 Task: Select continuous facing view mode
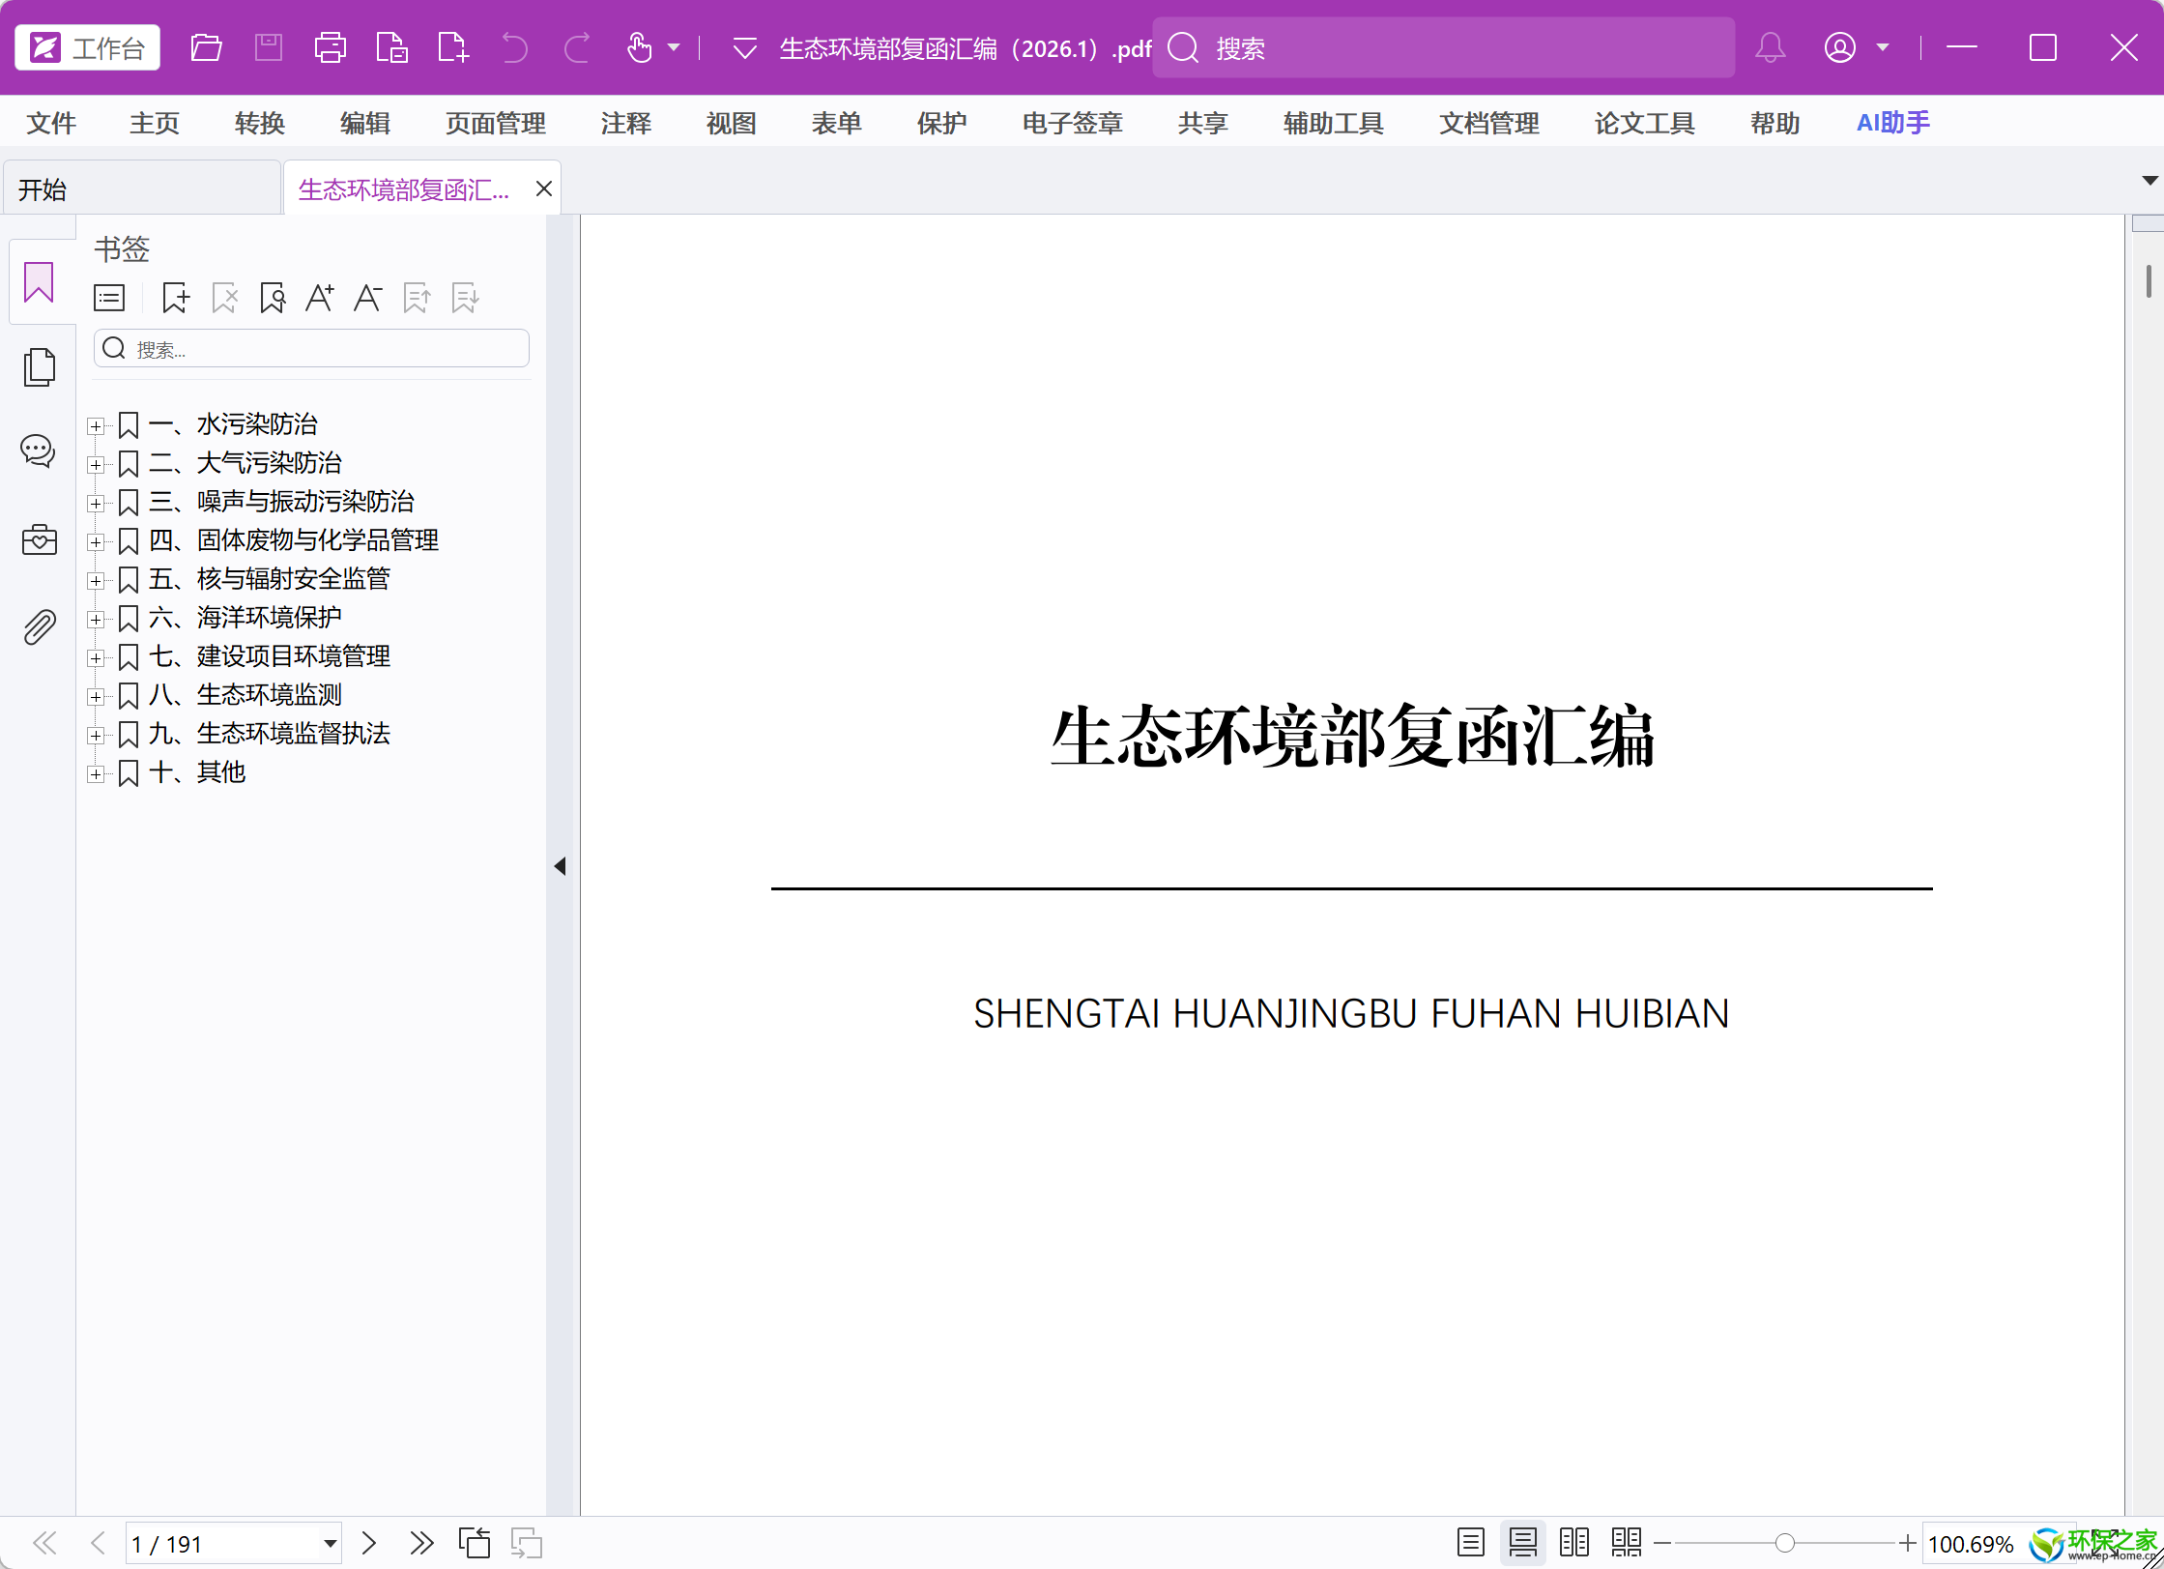point(1627,1543)
